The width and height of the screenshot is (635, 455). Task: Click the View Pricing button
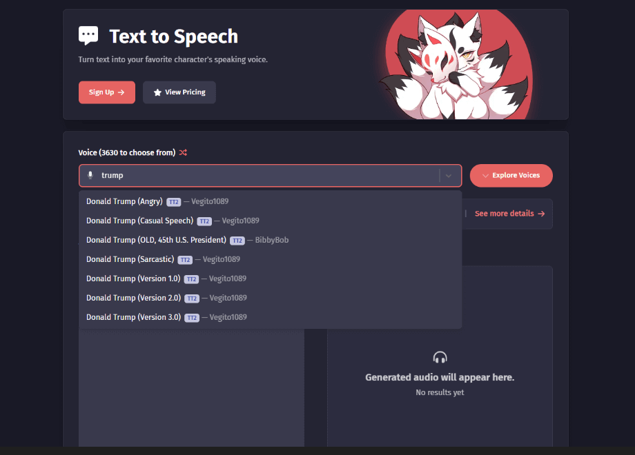click(x=179, y=92)
